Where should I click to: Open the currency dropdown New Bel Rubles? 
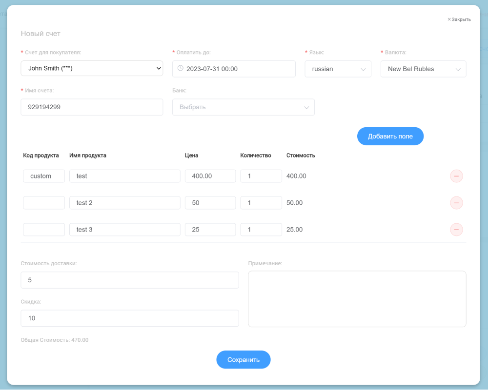[x=423, y=69]
